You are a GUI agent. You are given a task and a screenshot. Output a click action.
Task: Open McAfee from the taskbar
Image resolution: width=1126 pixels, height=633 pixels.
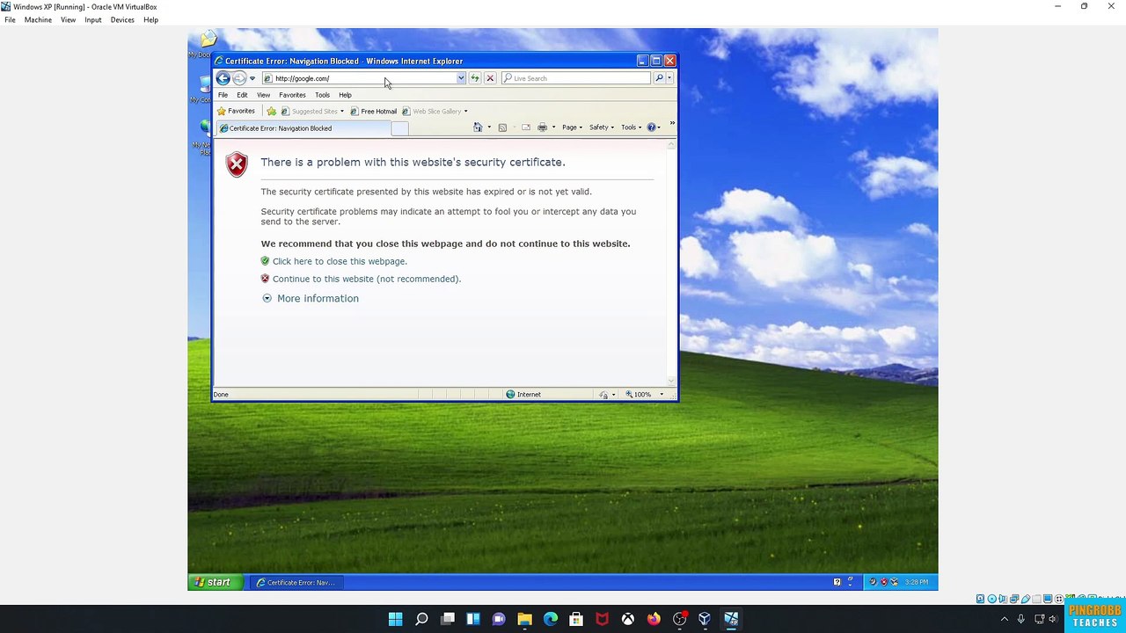(x=603, y=619)
